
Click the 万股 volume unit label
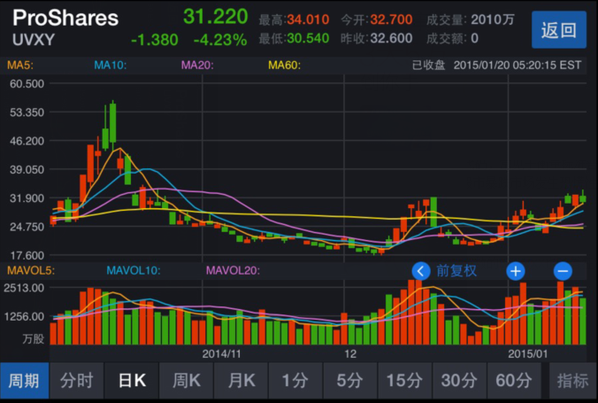coord(34,339)
